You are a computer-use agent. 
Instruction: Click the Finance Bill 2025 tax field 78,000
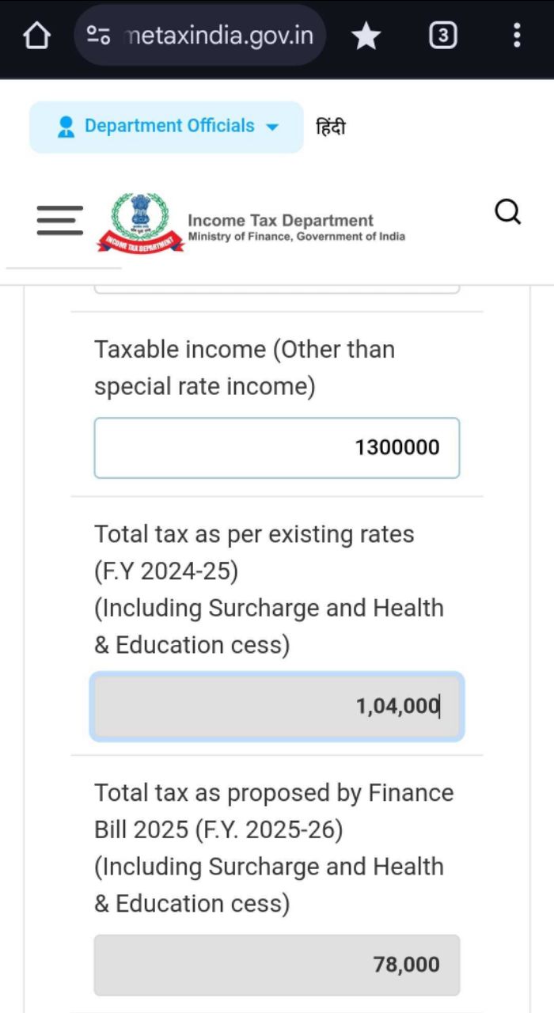click(276, 965)
